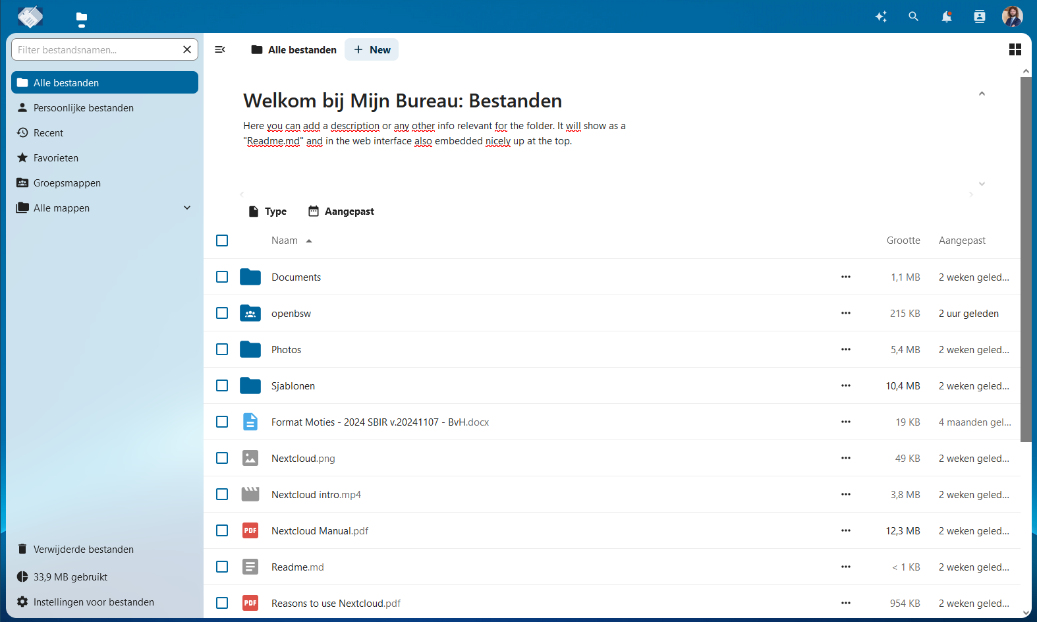Check the Nextcloud Manual.pdf checkbox
Screen dimensions: 1037x622
[222, 530]
